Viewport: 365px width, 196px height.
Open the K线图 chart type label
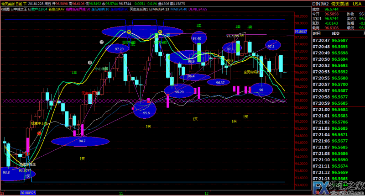click(5, 9)
